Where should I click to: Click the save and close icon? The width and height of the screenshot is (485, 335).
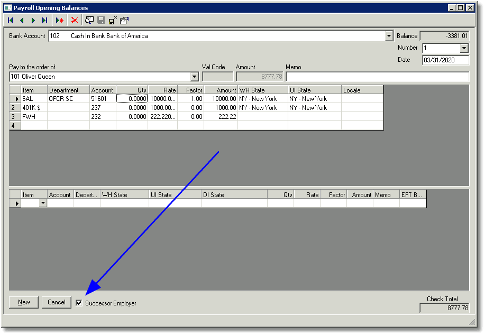point(113,21)
